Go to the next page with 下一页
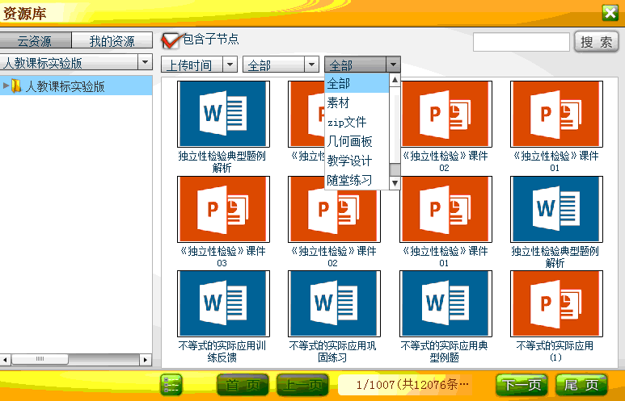 pyautogui.click(x=521, y=385)
